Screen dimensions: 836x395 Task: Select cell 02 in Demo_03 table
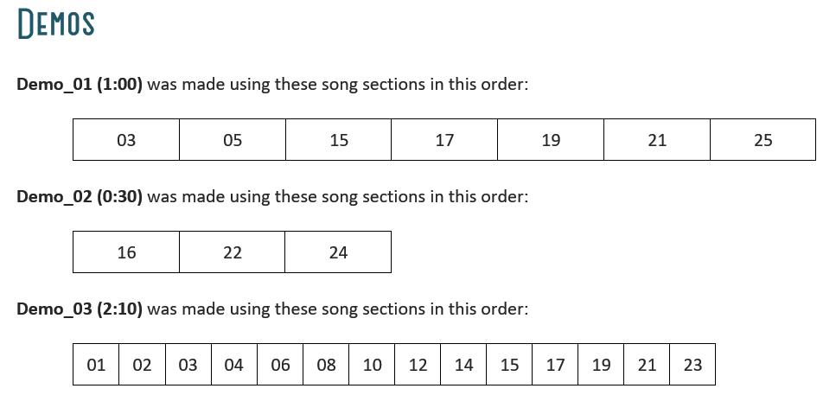[143, 365]
